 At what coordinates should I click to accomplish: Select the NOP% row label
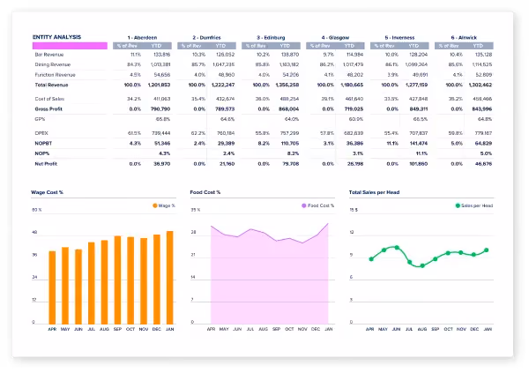(x=41, y=153)
